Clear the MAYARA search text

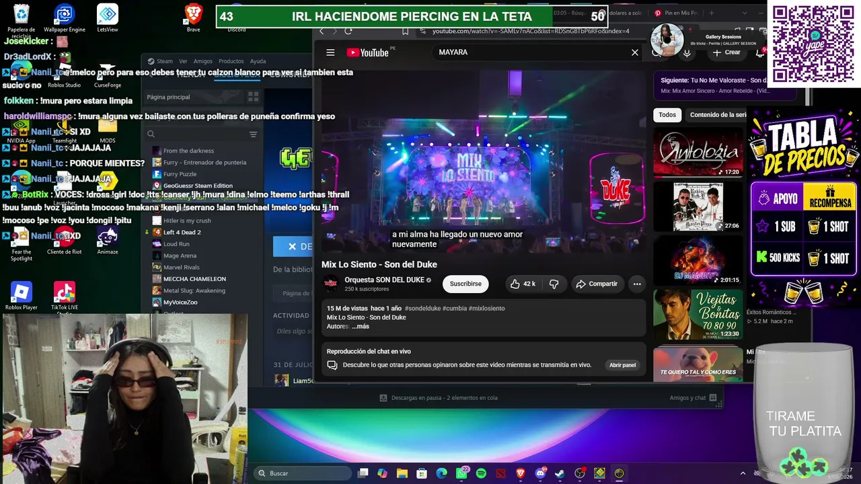coord(634,52)
